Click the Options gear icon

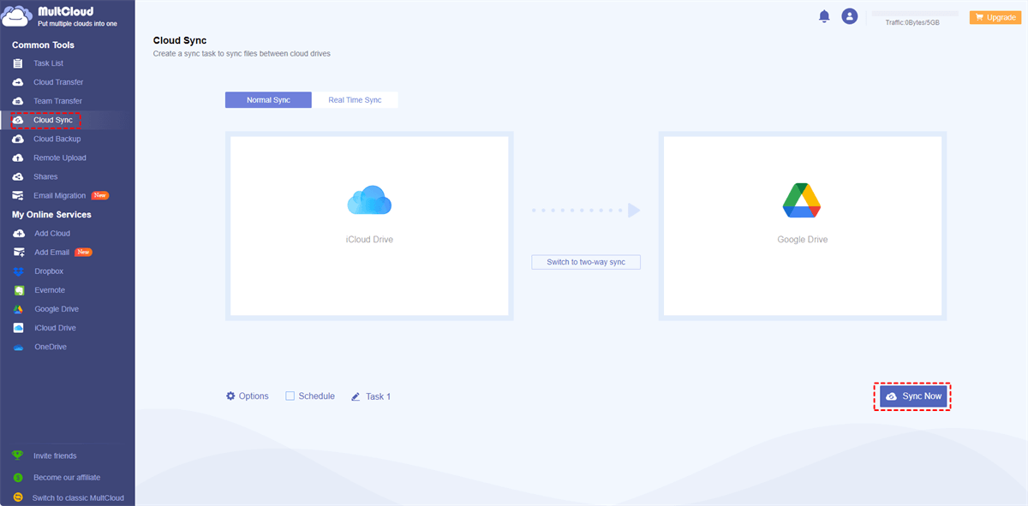coord(230,396)
